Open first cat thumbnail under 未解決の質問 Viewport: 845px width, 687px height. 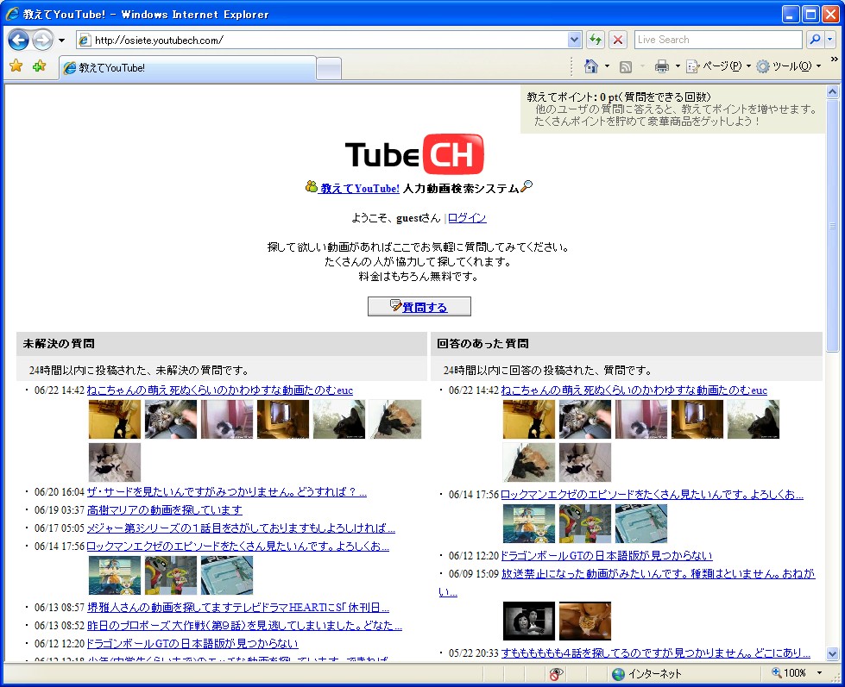point(115,419)
